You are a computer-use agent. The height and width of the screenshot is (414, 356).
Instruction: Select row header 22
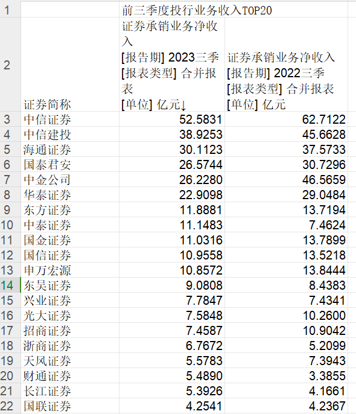pyautogui.click(x=10, y=406)
